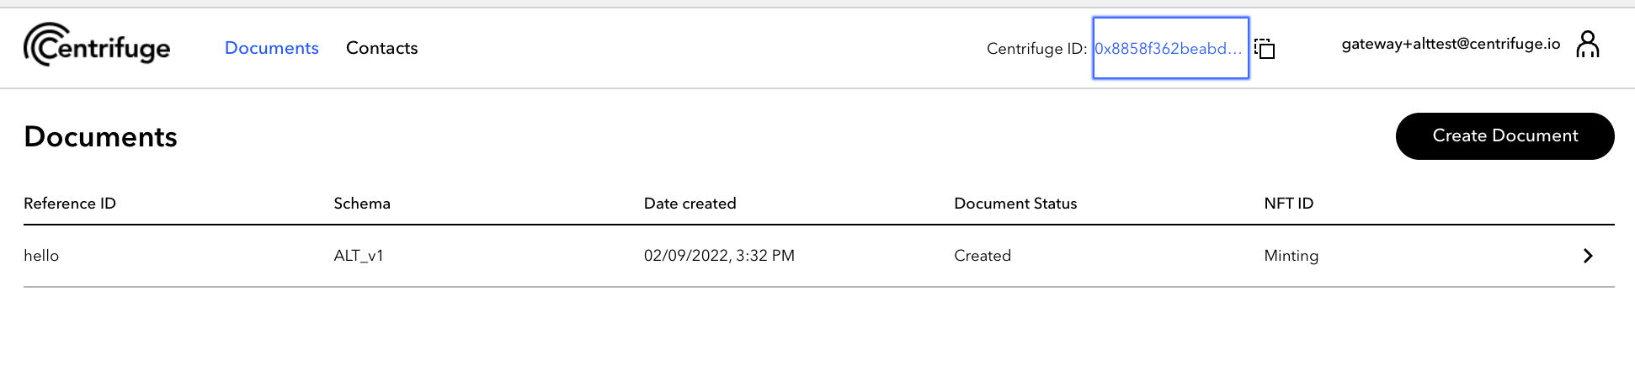Switch to the Contacts tab
This screenshot has height=387, width=1635.
pos(382,48)
